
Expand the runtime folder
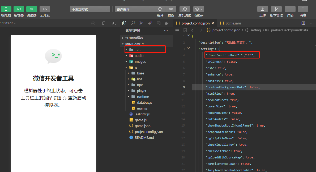point(147,97)
